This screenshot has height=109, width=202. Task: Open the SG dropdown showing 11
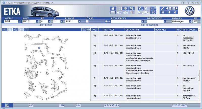tap(61, 21)
